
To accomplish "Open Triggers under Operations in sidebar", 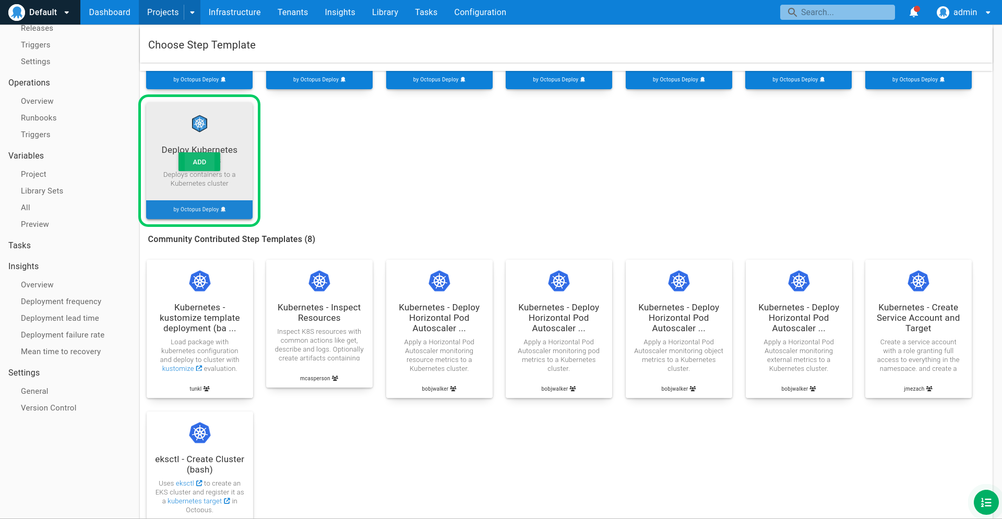I will click(x=35, y=135).
